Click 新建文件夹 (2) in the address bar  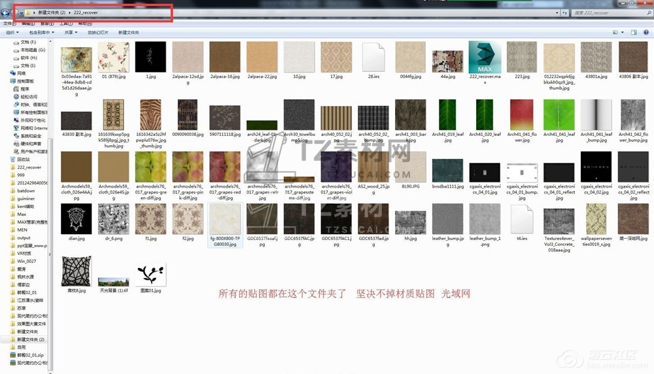coord(52,12)
